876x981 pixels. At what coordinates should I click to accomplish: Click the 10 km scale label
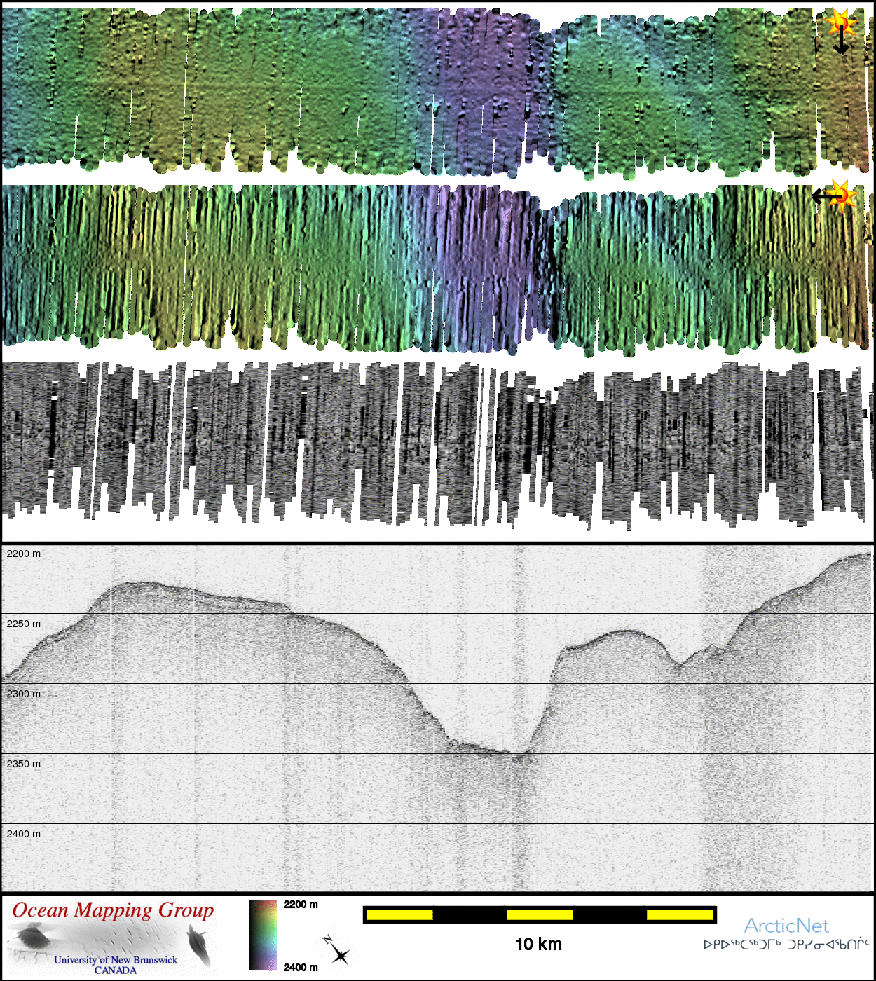tap(538, 944)
